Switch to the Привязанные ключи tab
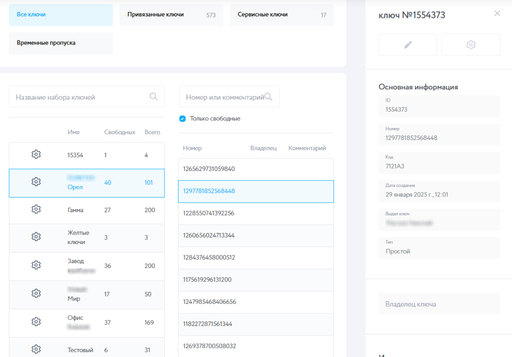 coord(171,15)
